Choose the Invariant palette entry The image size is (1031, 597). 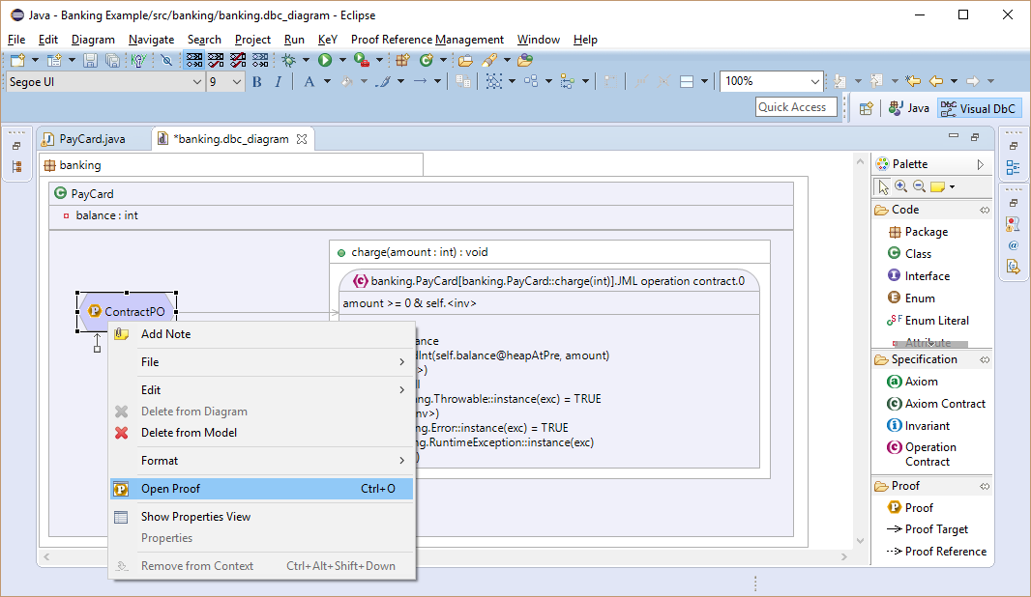tap(919, 426)
